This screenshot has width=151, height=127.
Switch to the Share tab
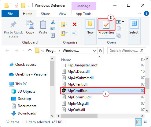pos(45,14)
